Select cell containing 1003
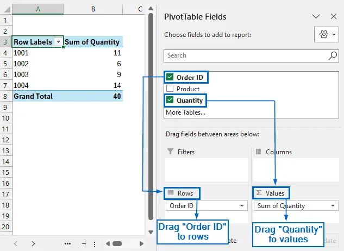Image resolution: width=344 pixels, height=251 pixels. (x=38, y=74)
